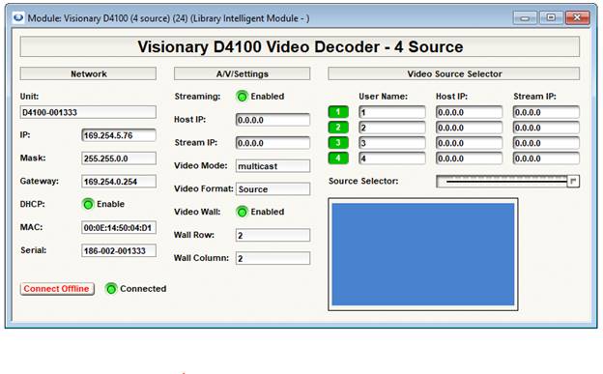Click the Wall Row field
This screenshot has height=374, width=603.
[x=273, y=235]
